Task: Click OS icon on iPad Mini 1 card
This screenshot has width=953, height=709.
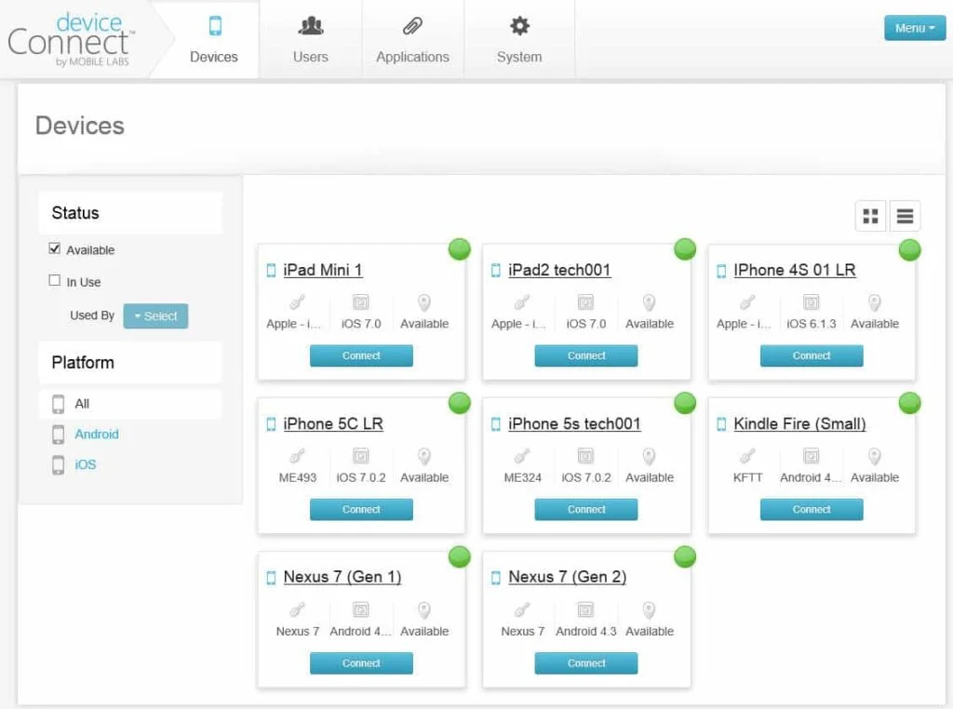Action: click(x=360, y=302)
